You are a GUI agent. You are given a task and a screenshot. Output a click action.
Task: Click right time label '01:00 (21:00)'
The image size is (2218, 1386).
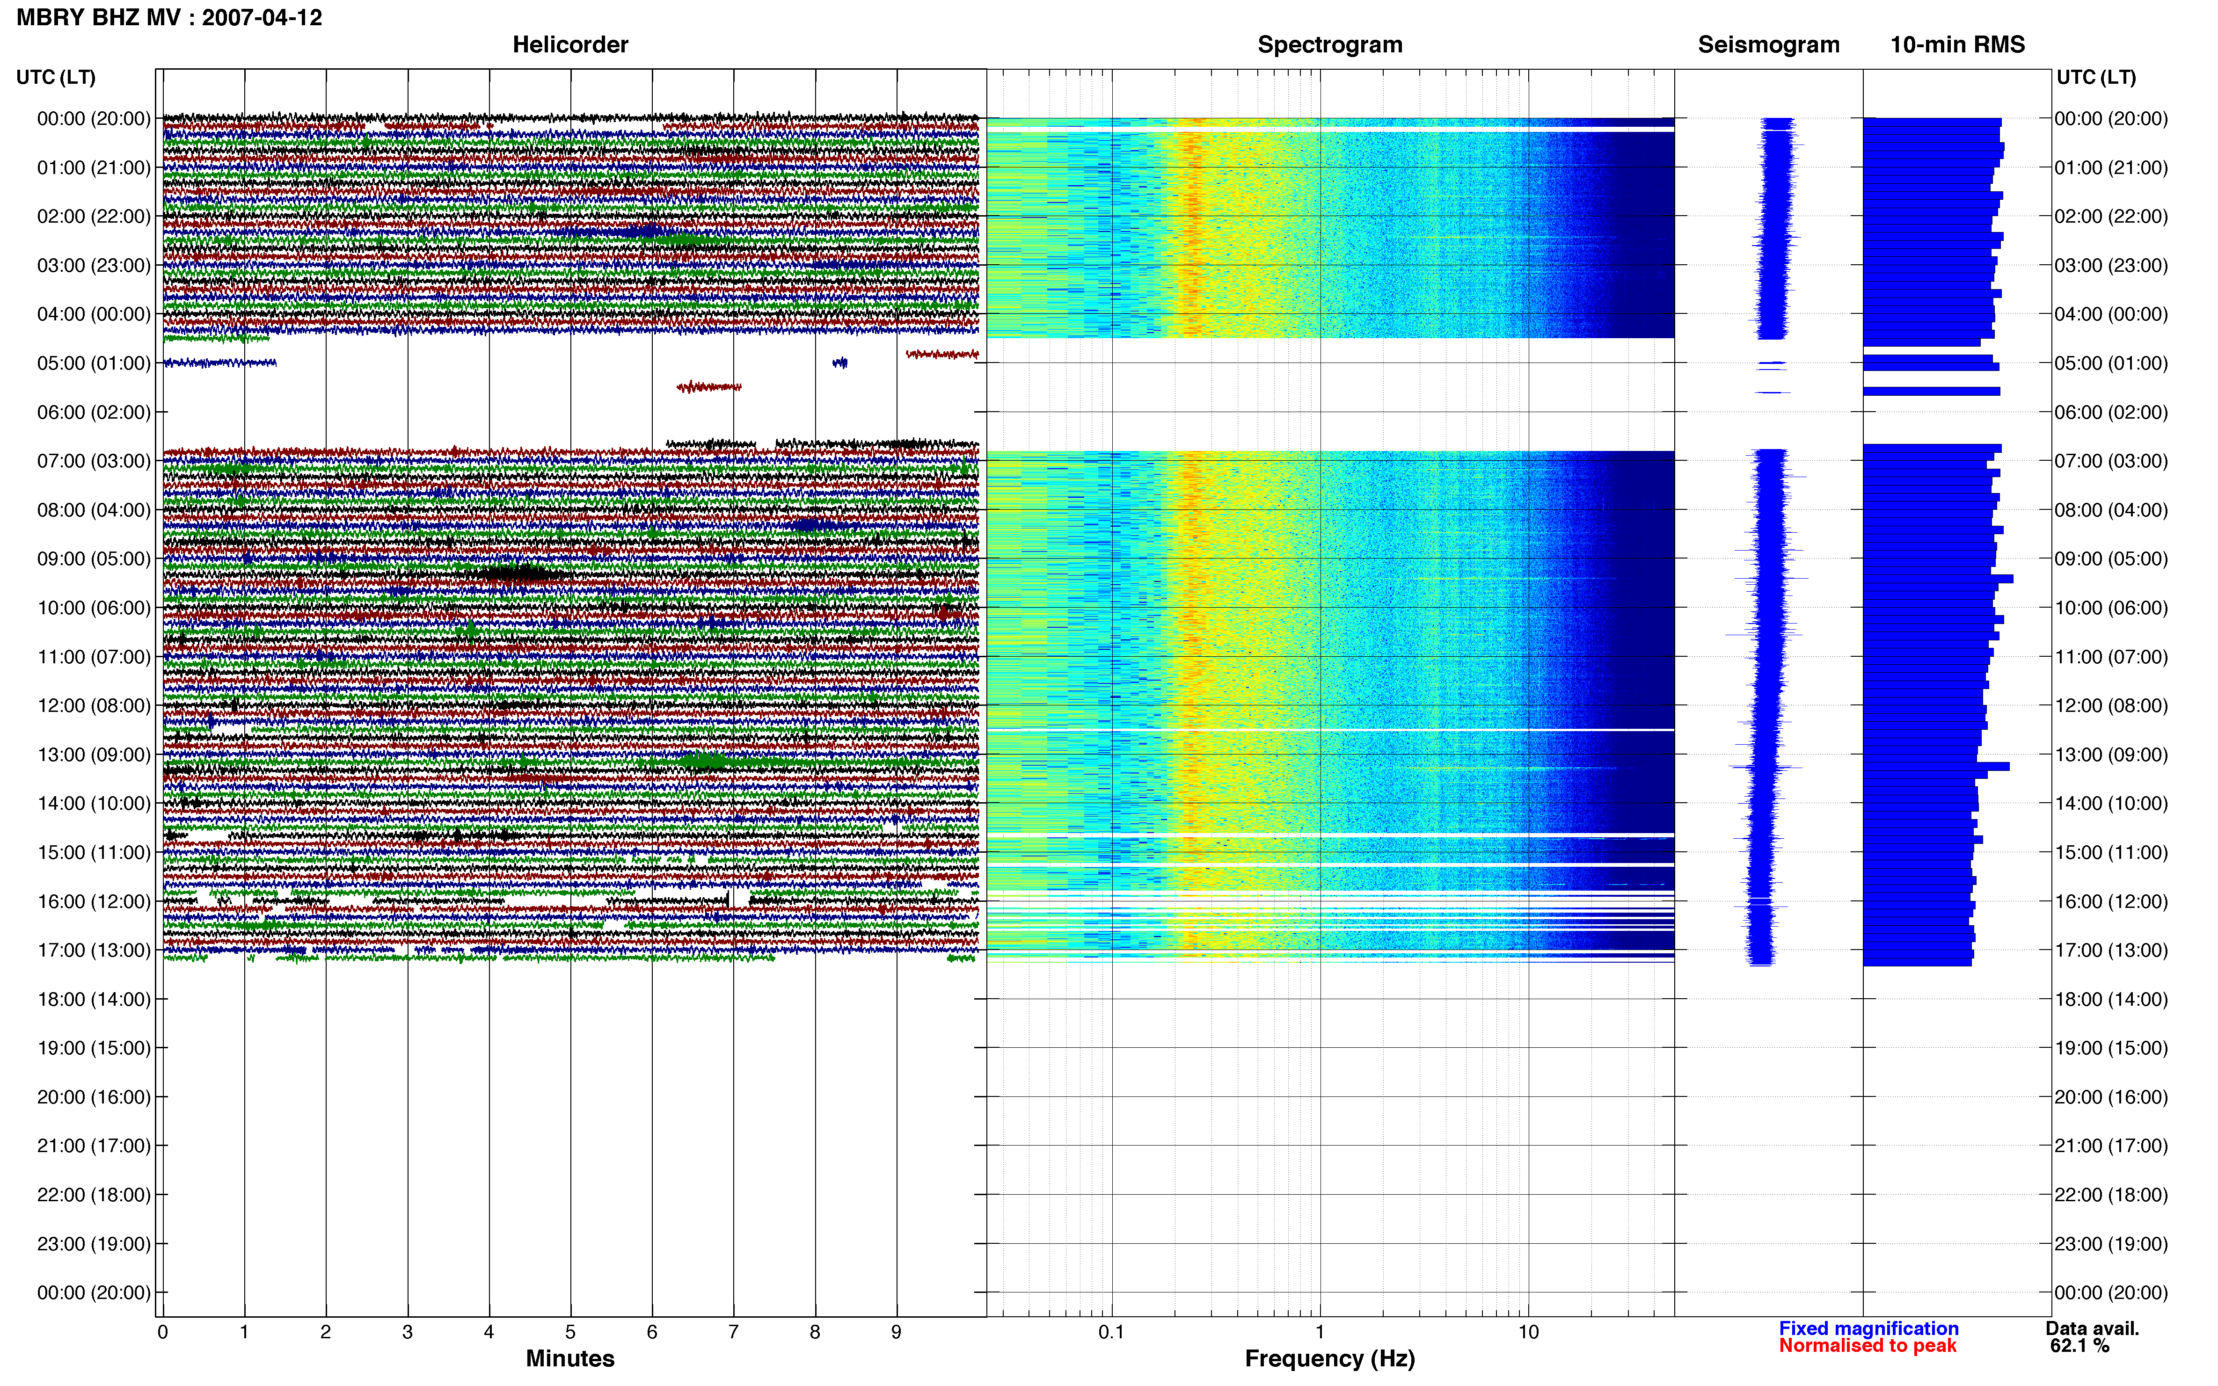[x=2111, y=168]
